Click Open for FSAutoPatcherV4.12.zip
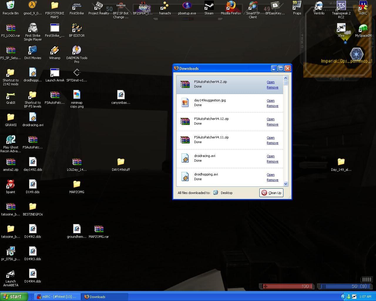376x301 pixels. pos(271,119)
